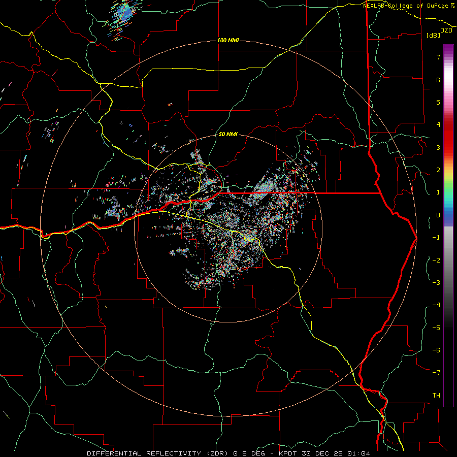Click the "-6" scale value

pyautogui.click(x=436, y=350)
